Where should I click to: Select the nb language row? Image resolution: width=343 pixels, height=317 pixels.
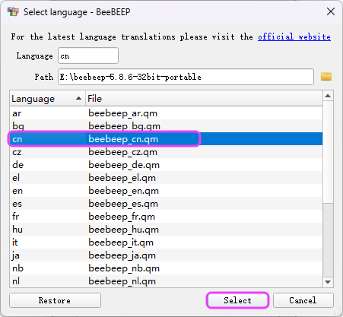[167, 268]
